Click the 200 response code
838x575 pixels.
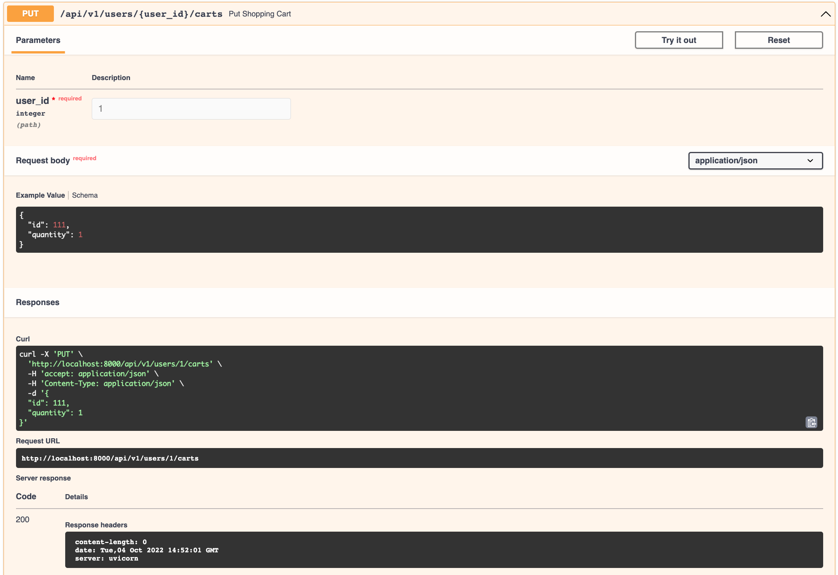22,520
